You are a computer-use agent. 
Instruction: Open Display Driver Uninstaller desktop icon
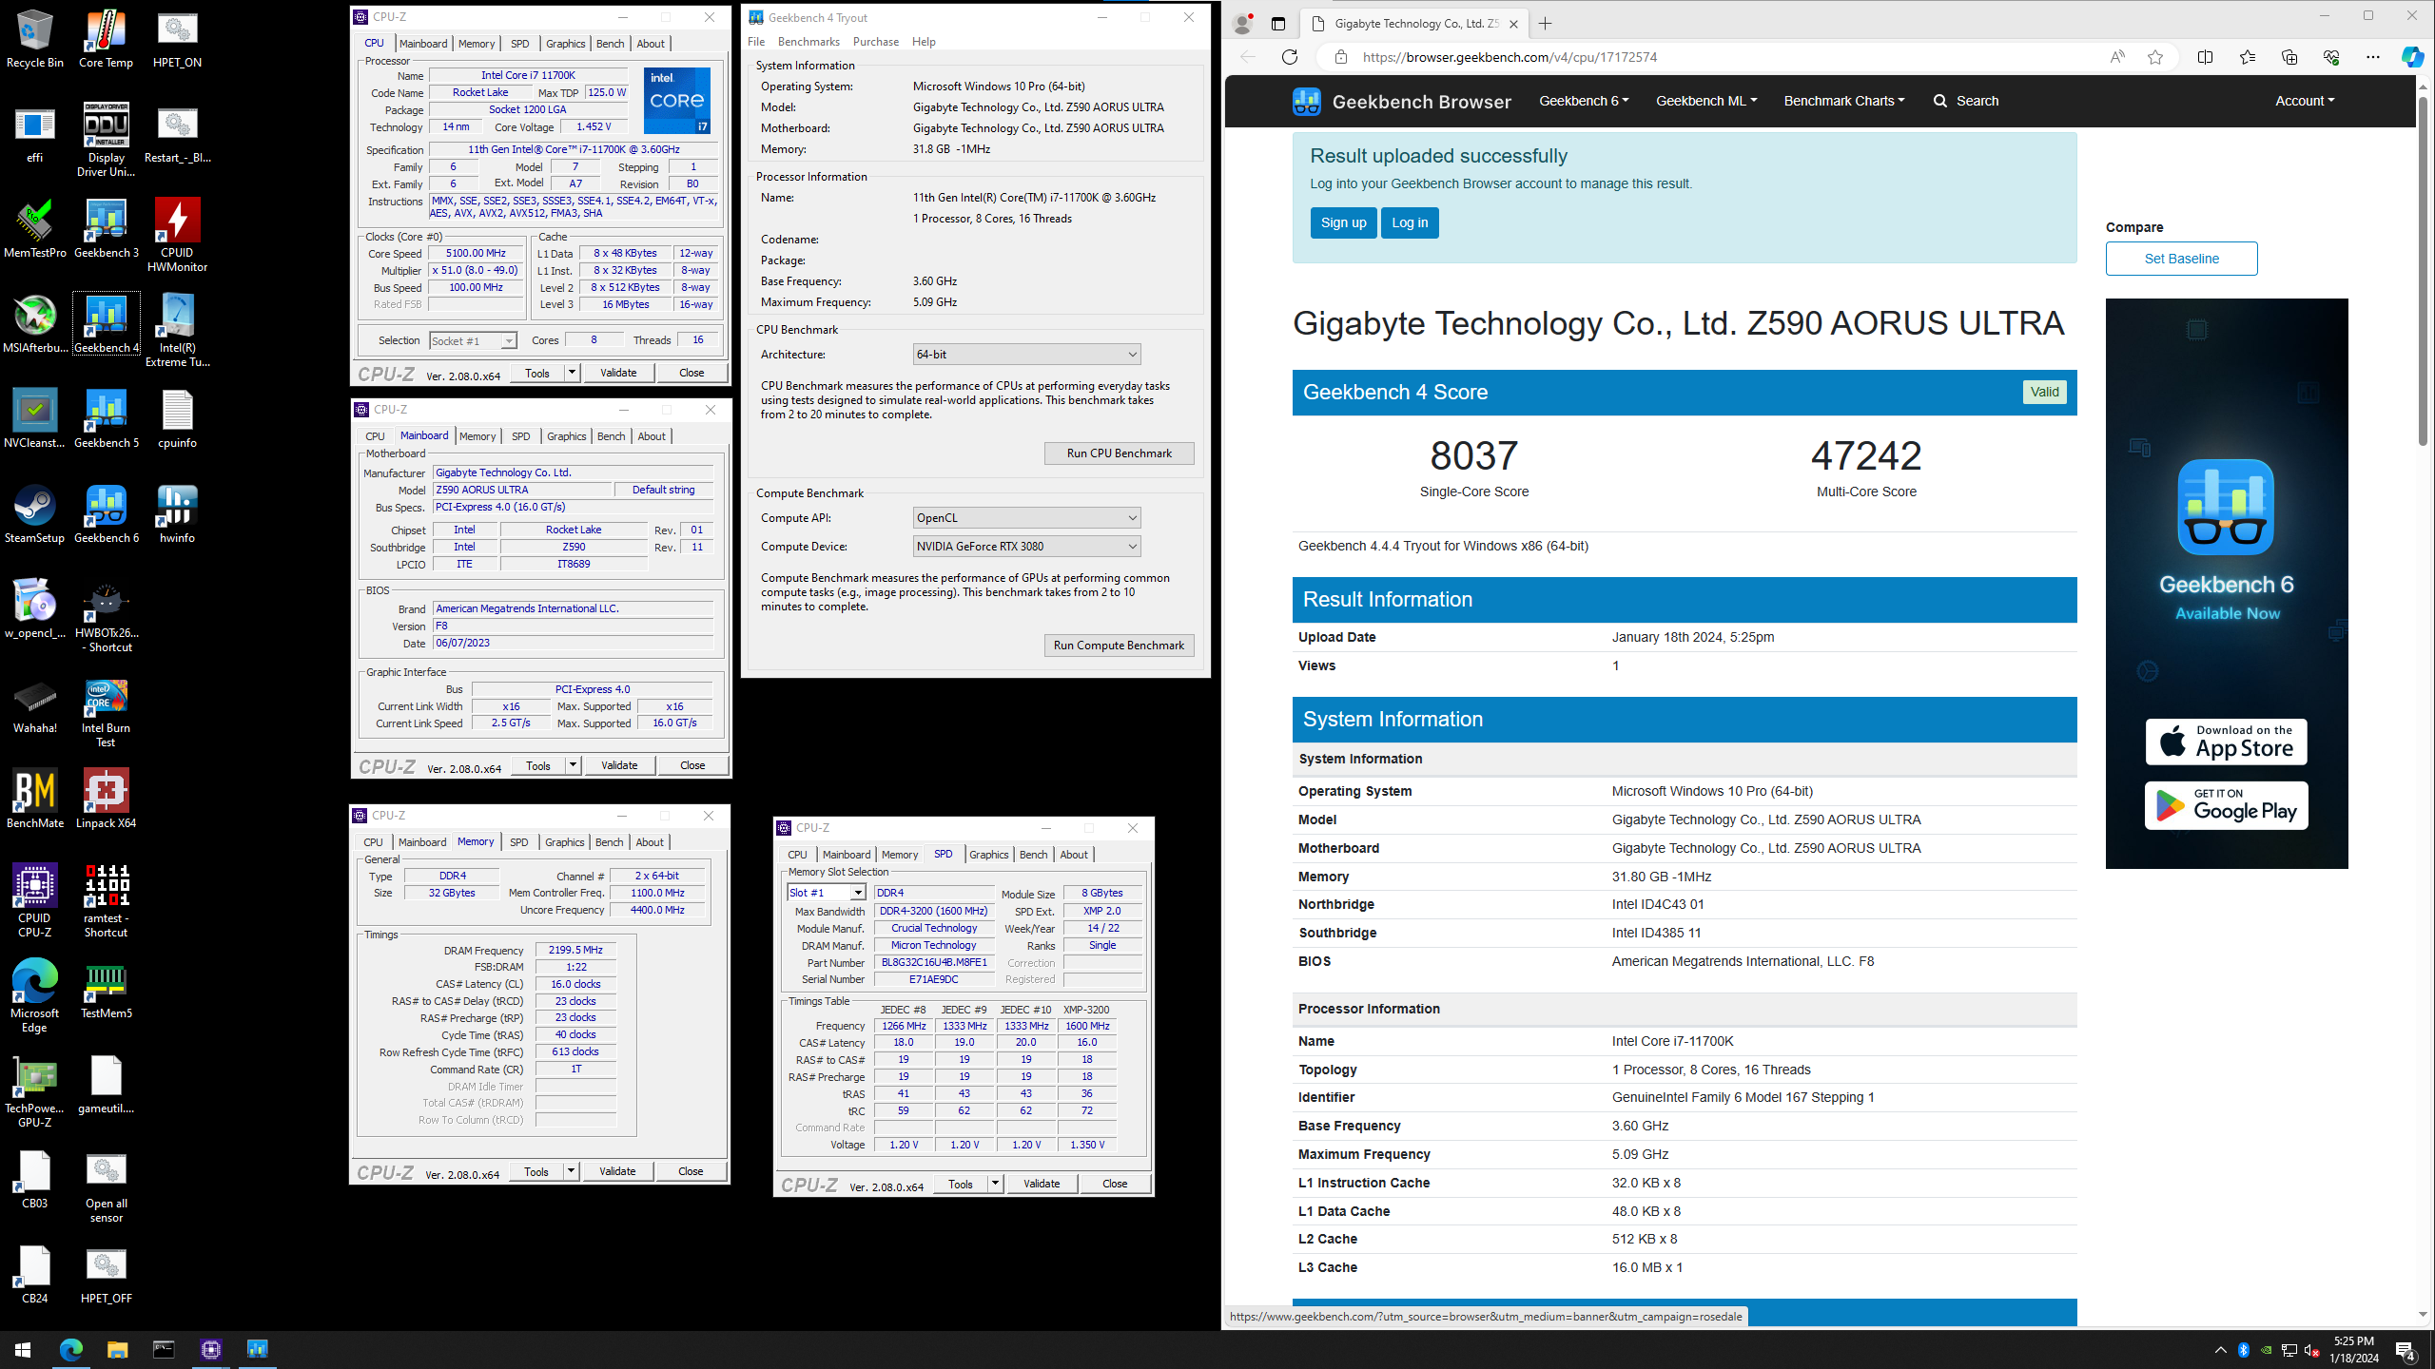tap(106, 139)
